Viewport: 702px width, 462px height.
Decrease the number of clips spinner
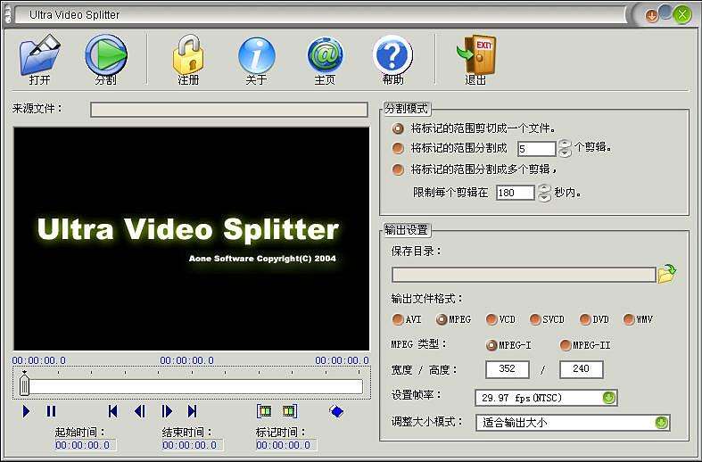click(x=565, y=153)
